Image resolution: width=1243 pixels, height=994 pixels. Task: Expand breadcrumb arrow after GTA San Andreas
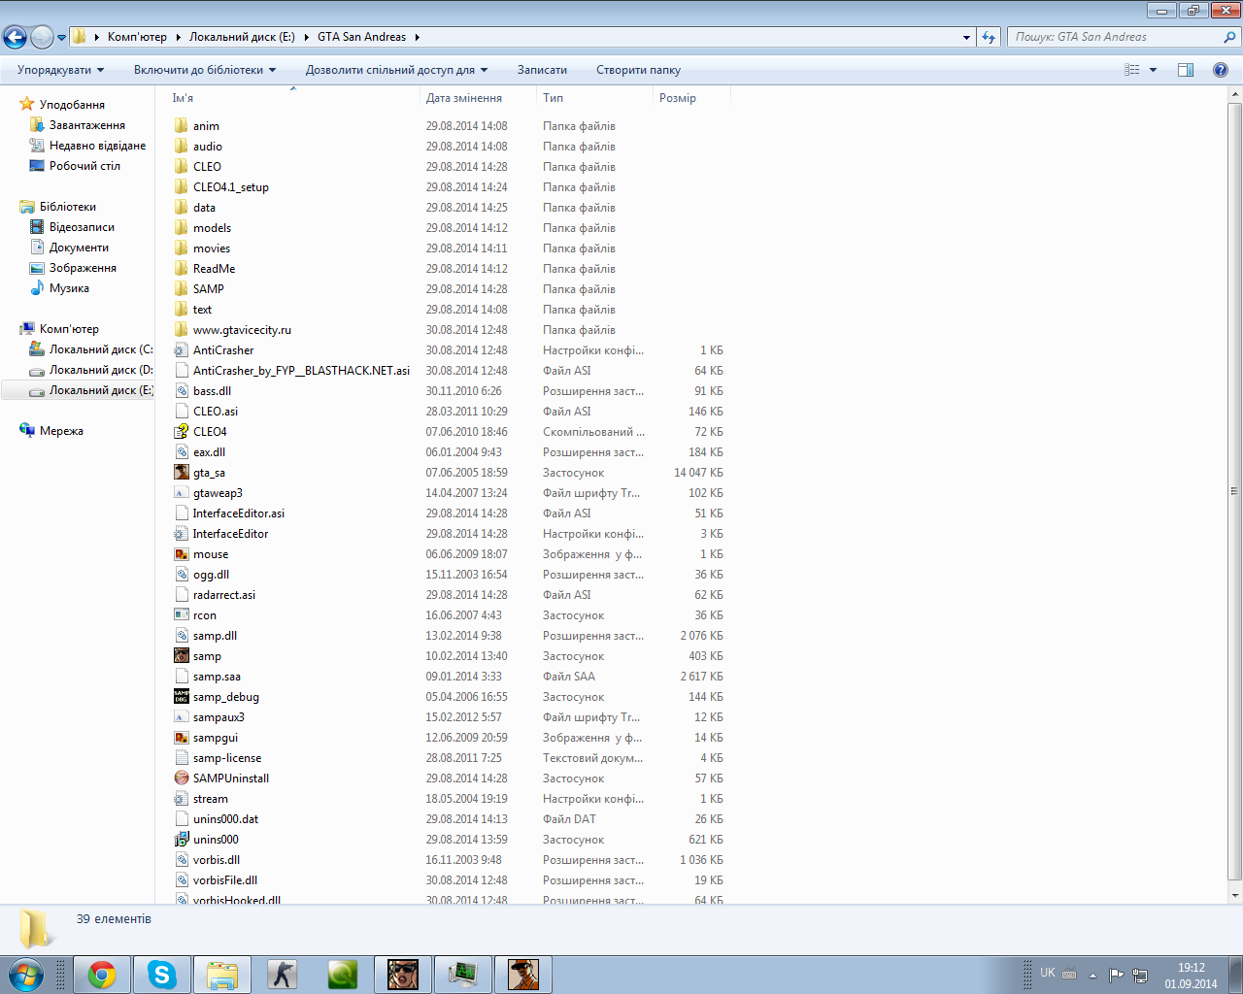[x=418, y=37]
